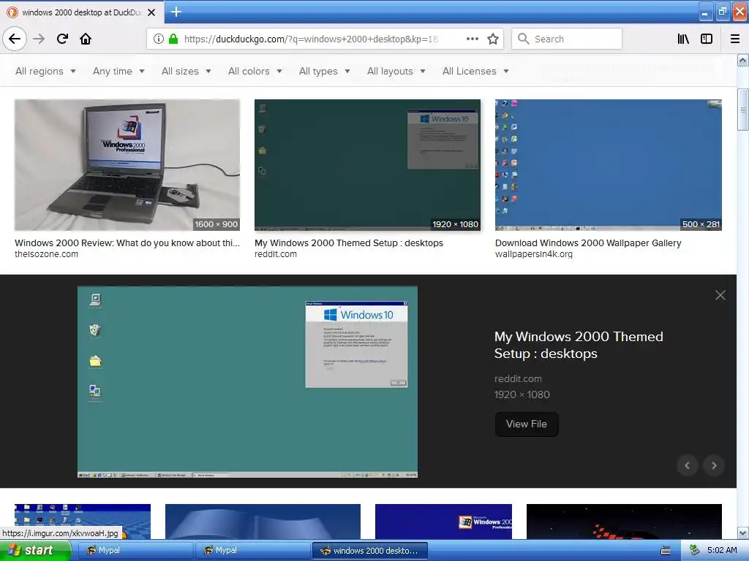Image resolution: width=749 pixels, height=561 pixels.
Task: Click the magnifier icon in search box
Action: point(524,39)
